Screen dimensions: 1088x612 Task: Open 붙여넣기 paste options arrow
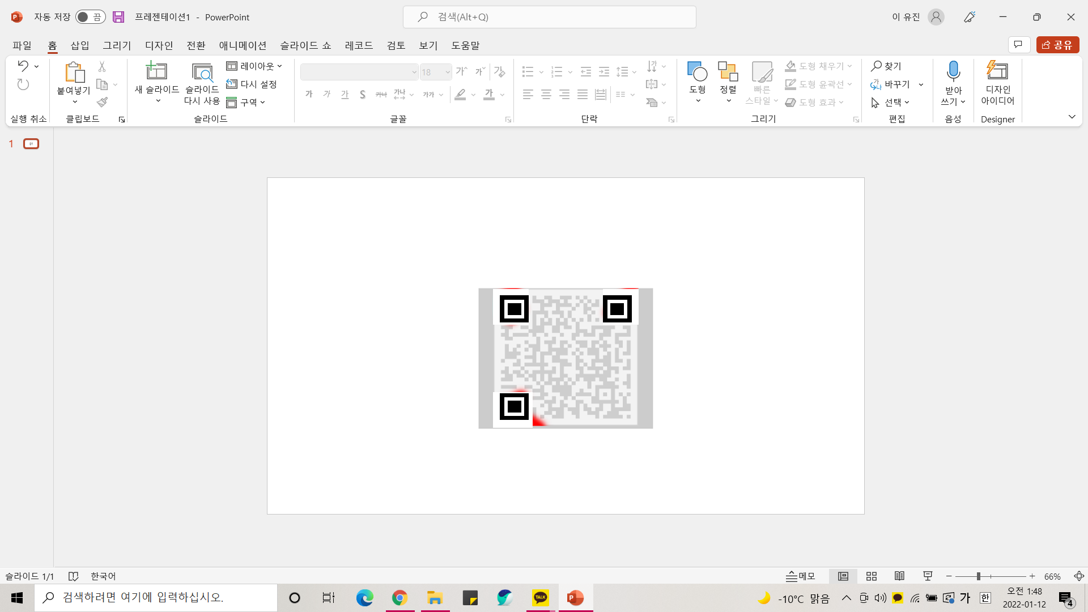(x=75, y=102)
